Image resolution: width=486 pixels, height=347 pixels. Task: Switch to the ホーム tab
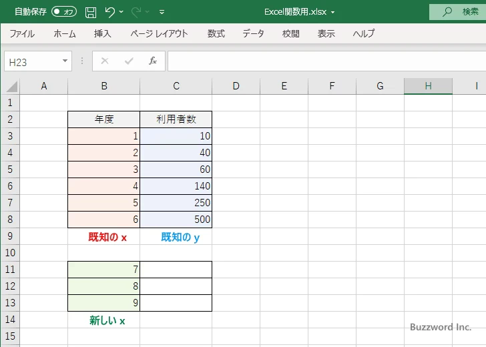click(65, 33)
